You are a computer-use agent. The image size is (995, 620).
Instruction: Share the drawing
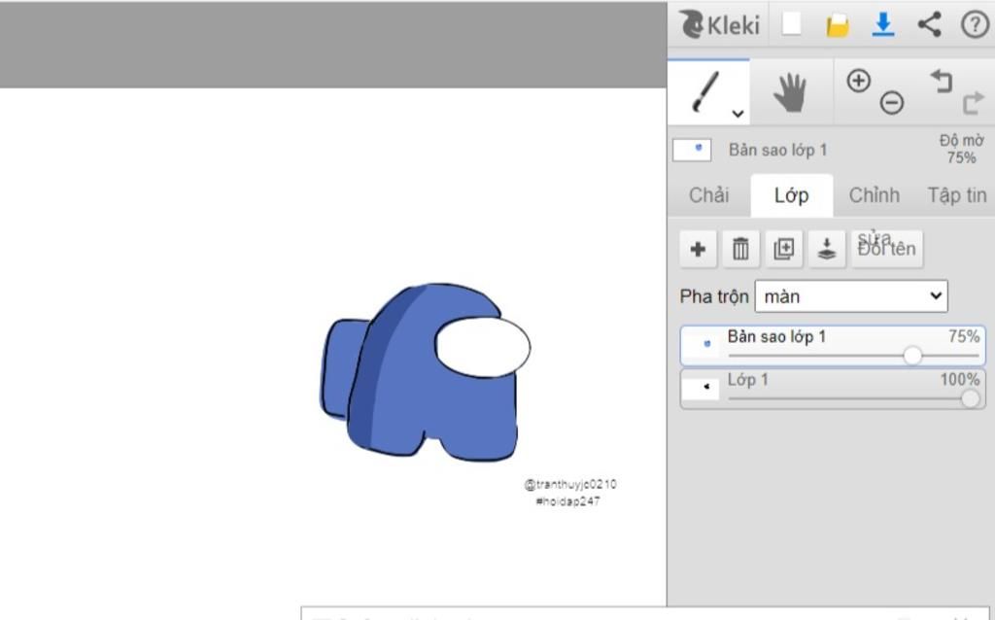pos(930,24)
